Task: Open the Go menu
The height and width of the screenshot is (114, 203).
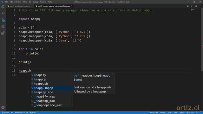Action: pos(30,2)
